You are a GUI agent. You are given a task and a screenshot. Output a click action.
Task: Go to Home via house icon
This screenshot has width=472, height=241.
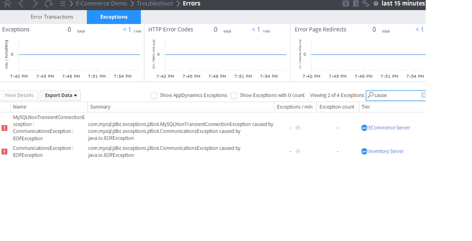pos(7,4)
